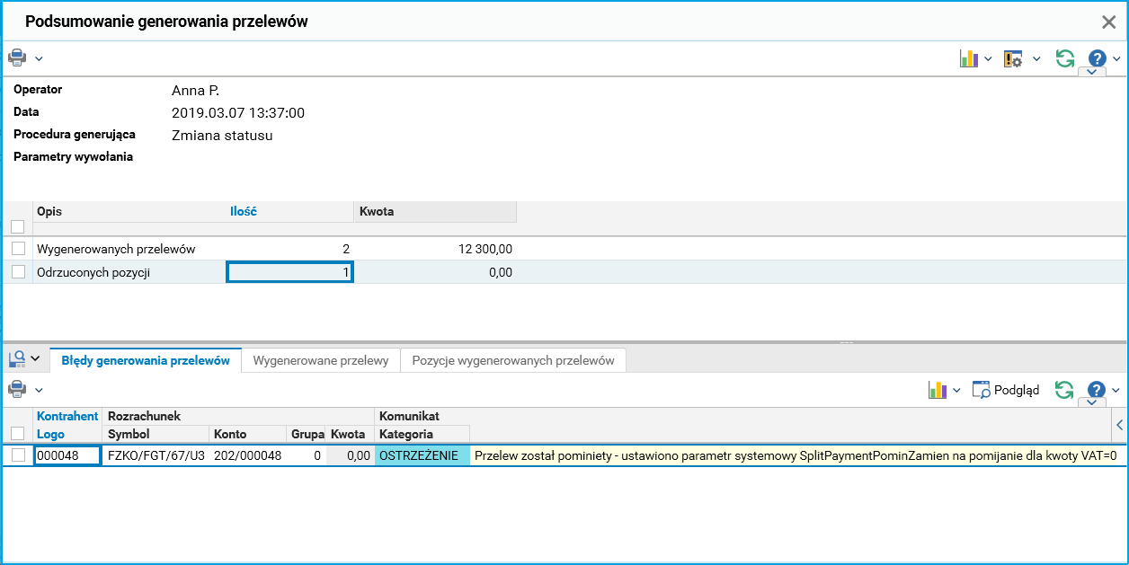This screenshot has height=565, width=1129.
Task: Click the top green refresh icon
Action: point(1065,58)
